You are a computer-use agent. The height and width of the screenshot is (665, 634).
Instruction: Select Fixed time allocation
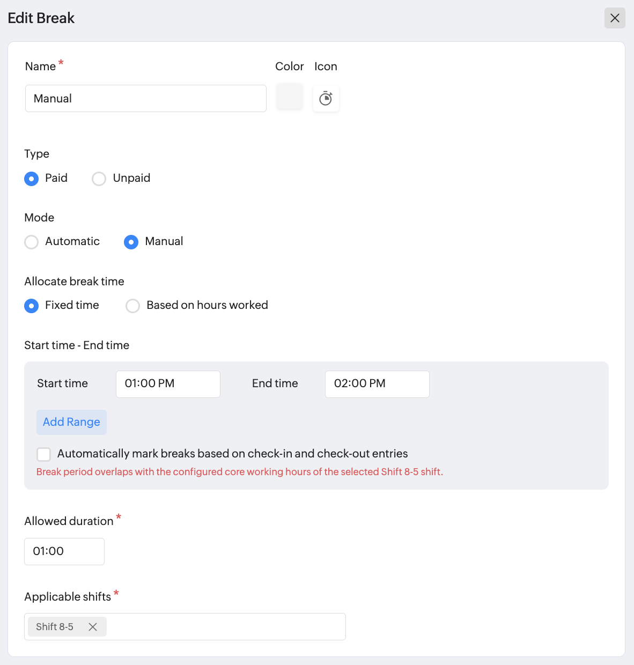click(x=32, y=306)
